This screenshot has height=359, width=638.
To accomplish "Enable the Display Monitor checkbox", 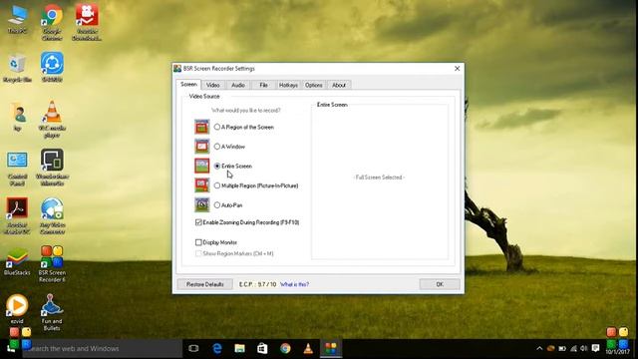I will [x=198, y=242].
